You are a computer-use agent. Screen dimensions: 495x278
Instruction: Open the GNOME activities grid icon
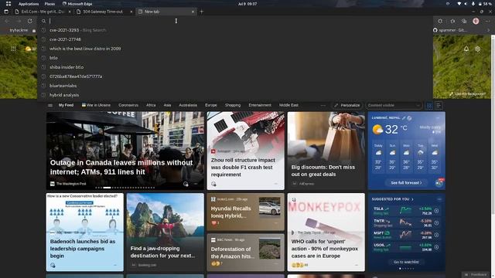tap(9, 4)
